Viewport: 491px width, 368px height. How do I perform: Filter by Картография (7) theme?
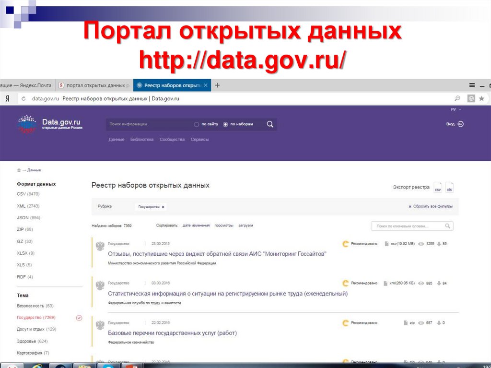click(33, 353)
